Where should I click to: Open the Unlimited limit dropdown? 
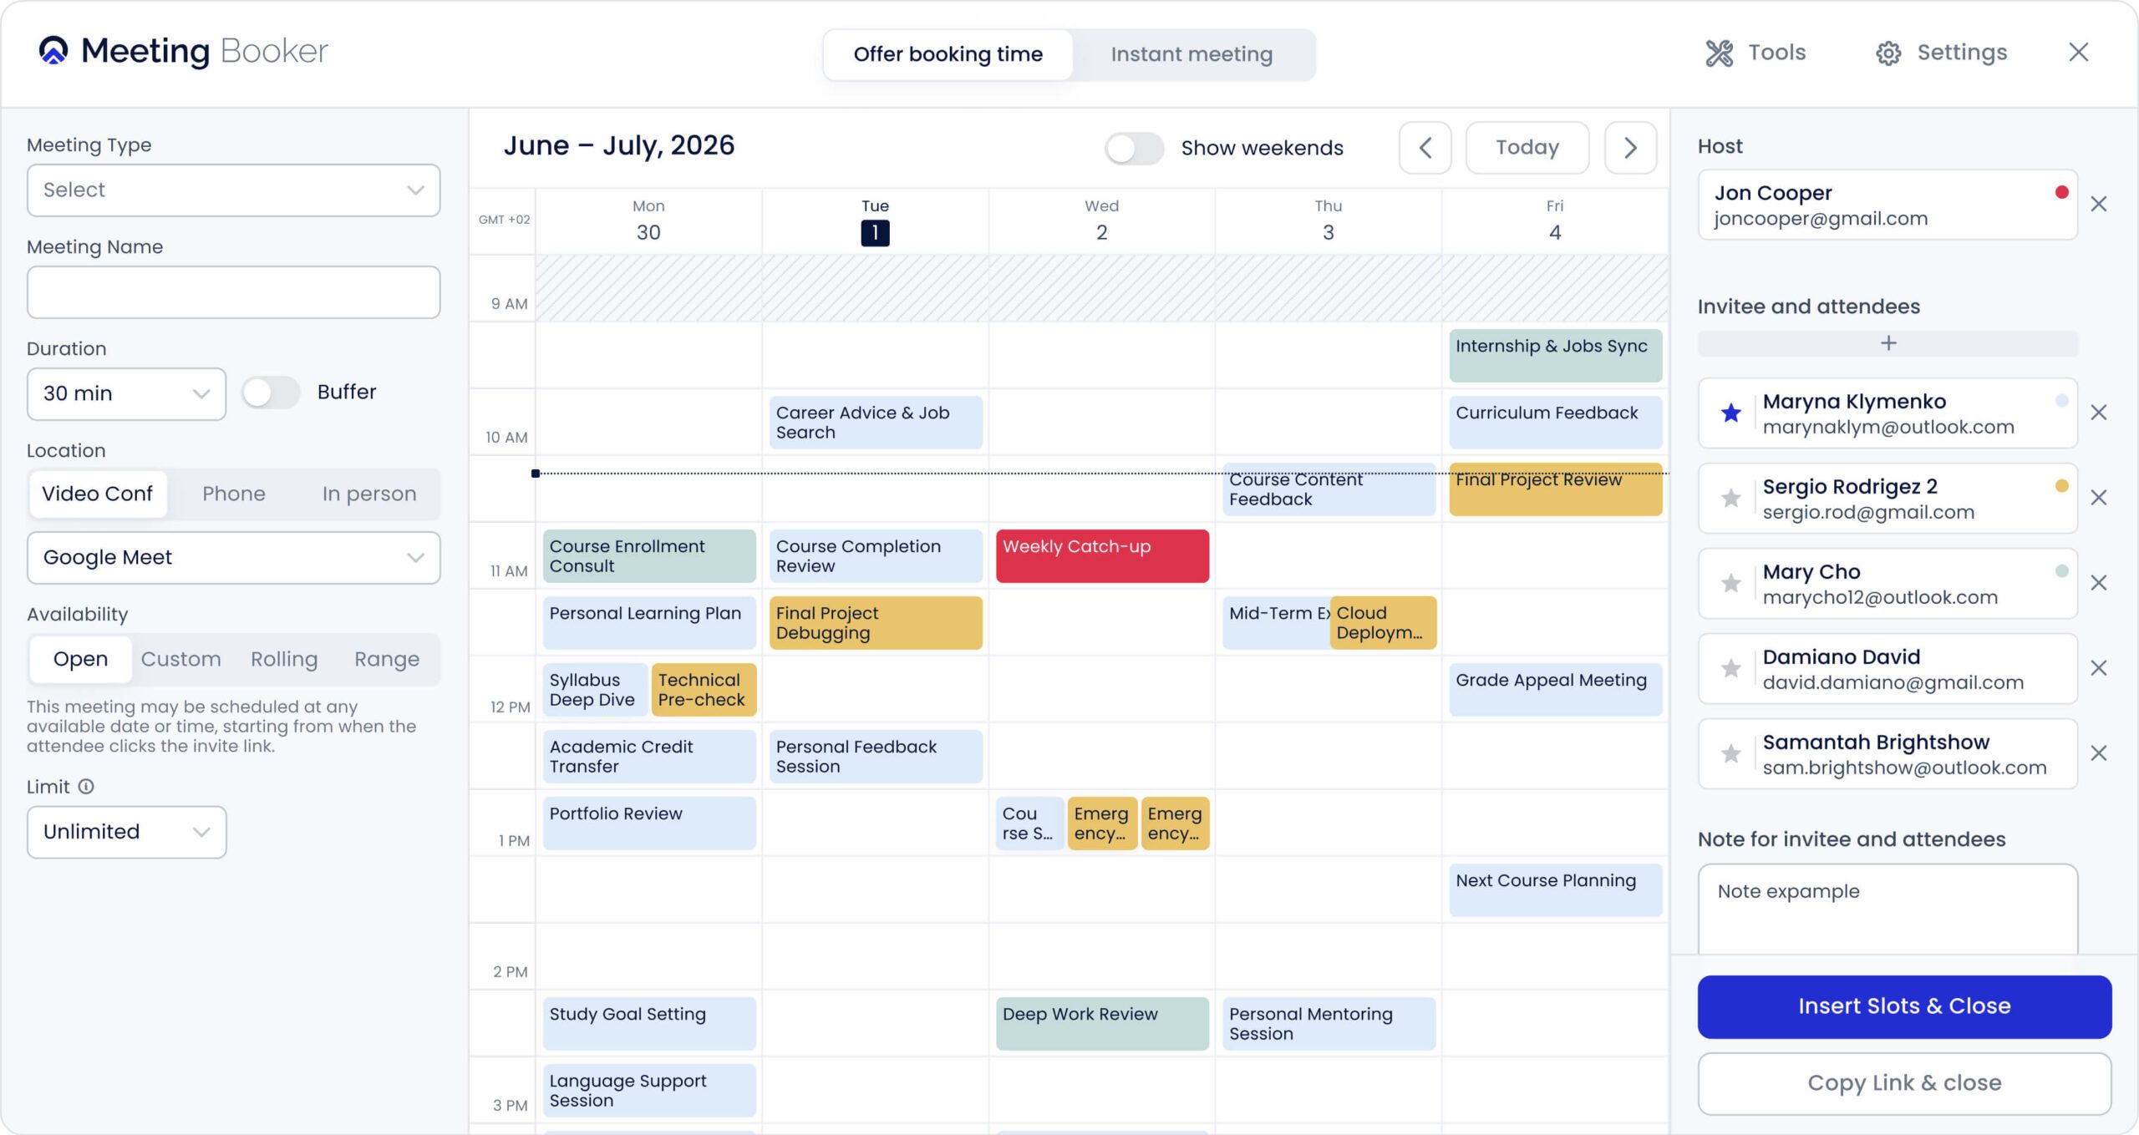(x=126, y=832)
